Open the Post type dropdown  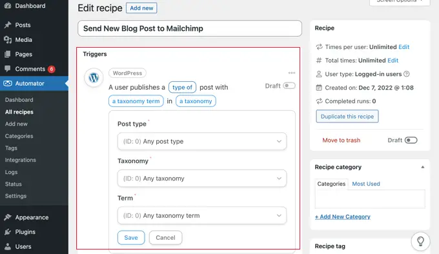(202, 141)
